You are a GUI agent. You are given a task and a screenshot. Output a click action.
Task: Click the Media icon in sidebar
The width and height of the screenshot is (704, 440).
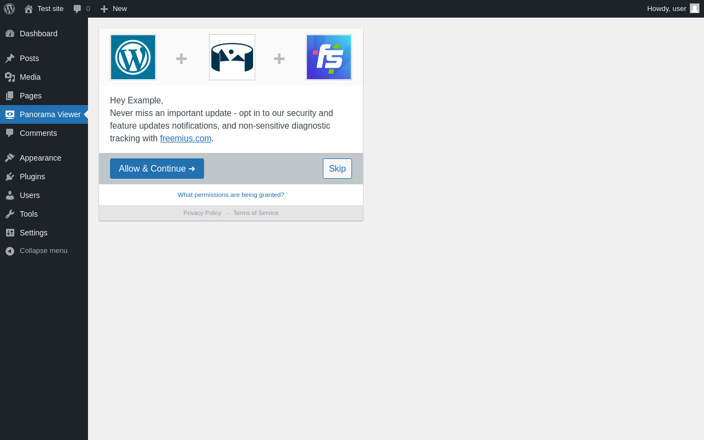[10, 77]
